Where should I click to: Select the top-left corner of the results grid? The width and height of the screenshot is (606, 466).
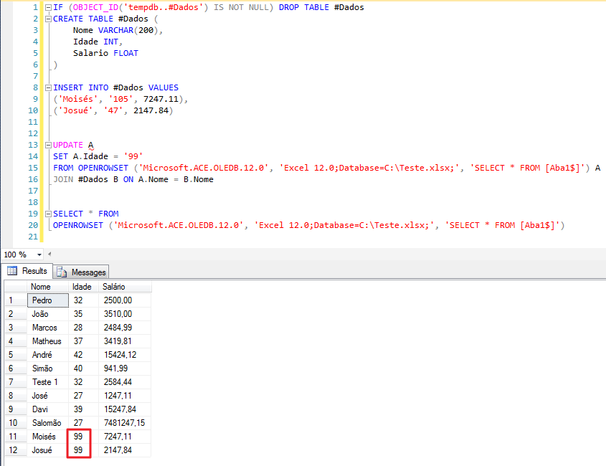tap(16, 287)
